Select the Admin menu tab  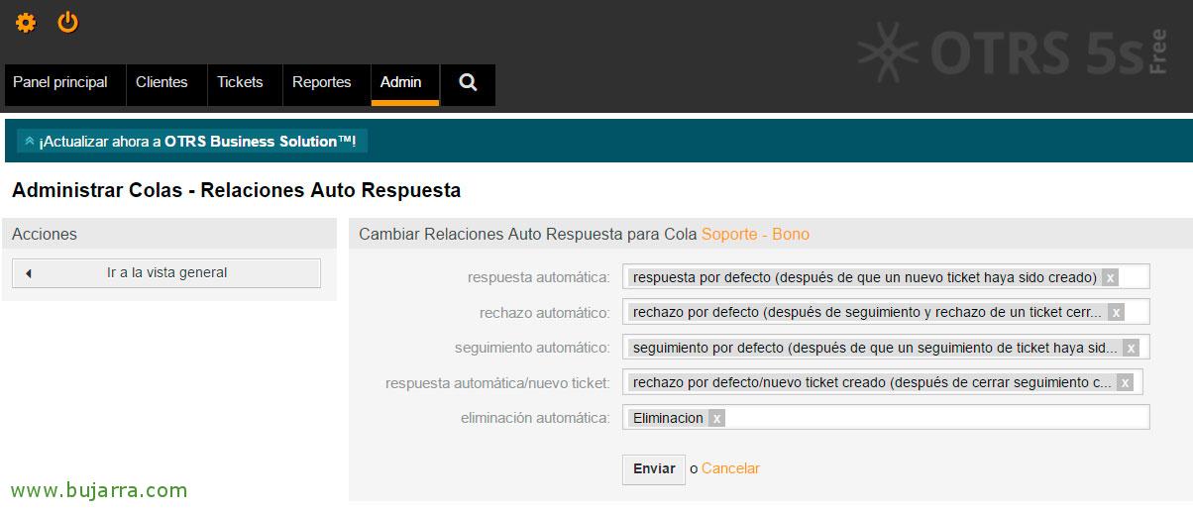click(x=401, y=83)
